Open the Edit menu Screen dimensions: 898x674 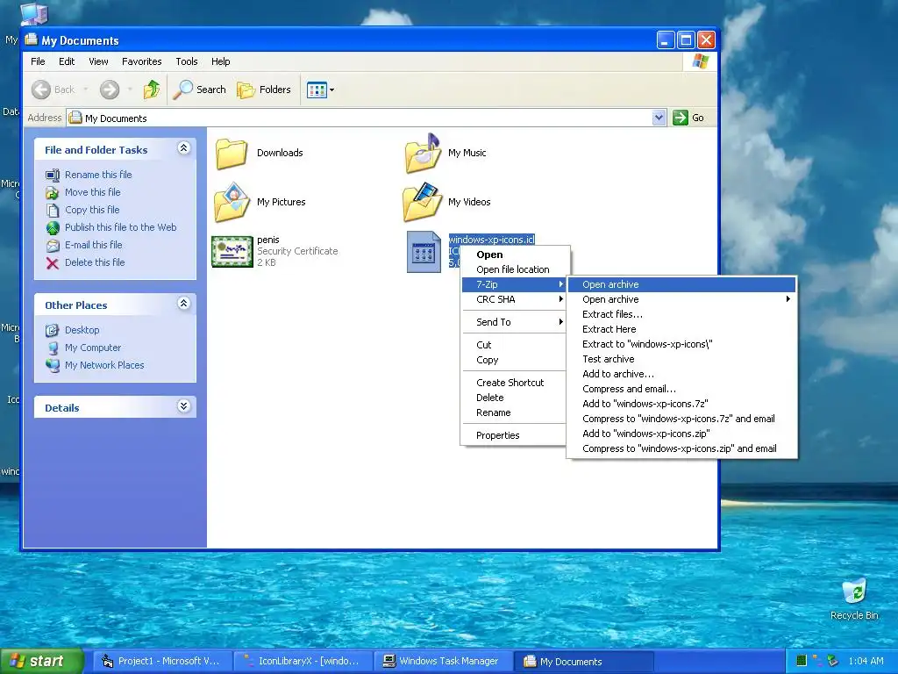coord(67,61)
